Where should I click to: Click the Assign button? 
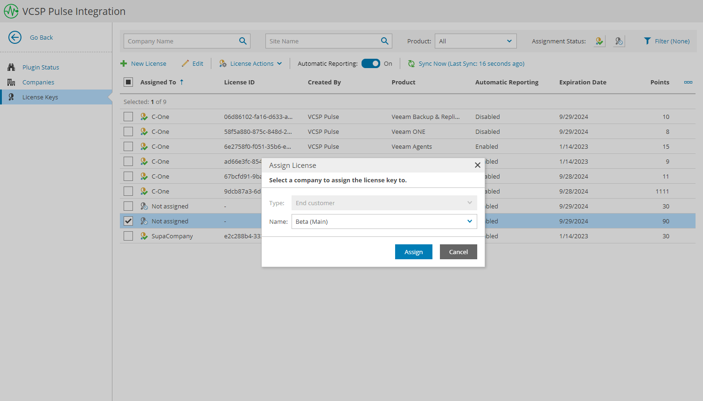click(x=413, y=252)
